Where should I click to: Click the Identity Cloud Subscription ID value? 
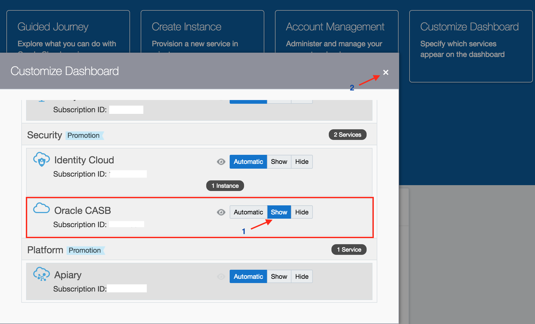[128, 174]
